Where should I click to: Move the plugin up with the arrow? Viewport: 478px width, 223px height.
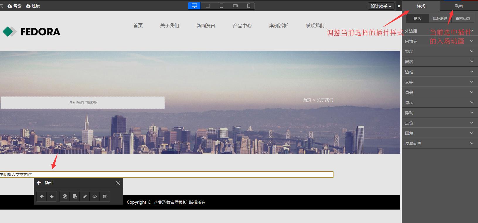[42, 196]
